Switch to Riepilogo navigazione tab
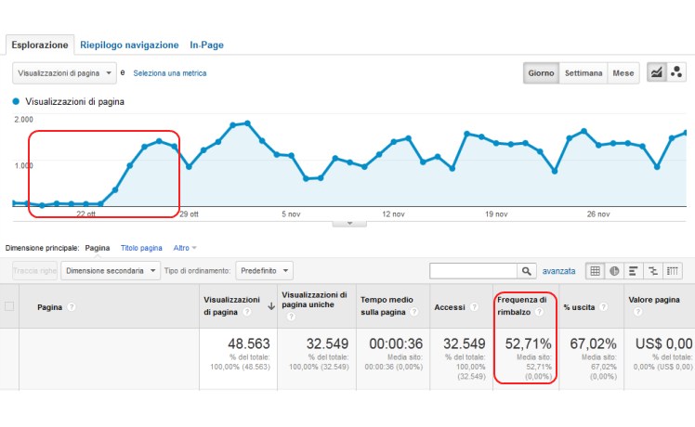695x427 pixels. pyautogui.click(x=129, y=45)
